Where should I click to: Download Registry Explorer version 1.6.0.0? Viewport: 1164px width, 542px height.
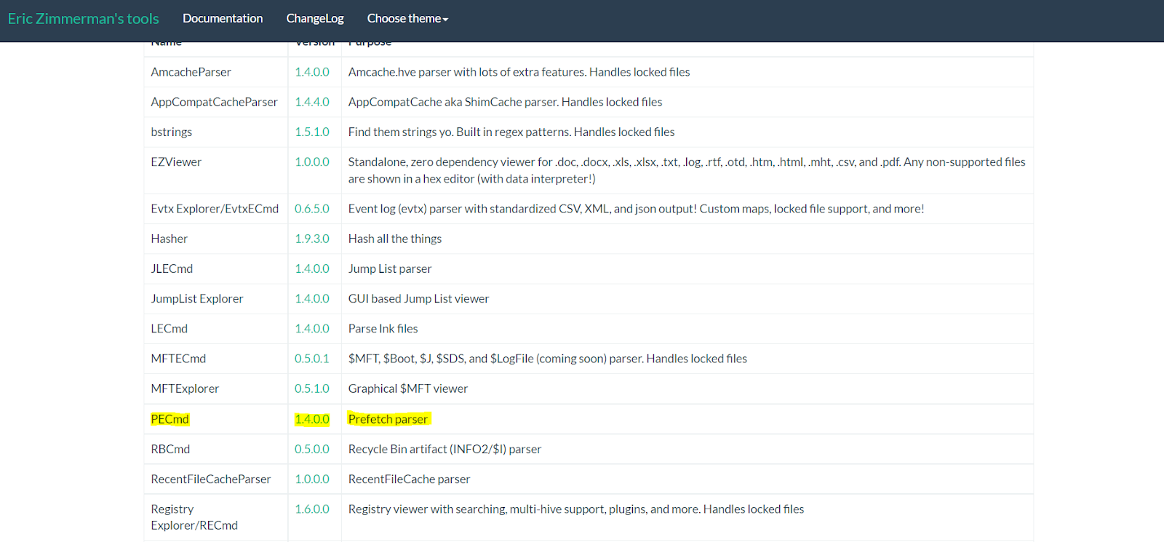point(312,509)
